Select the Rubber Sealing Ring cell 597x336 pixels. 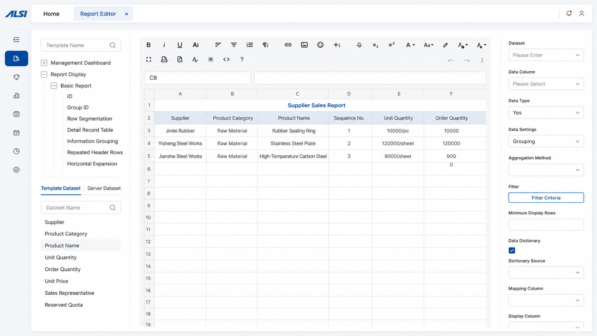click(x=293, y=131)
